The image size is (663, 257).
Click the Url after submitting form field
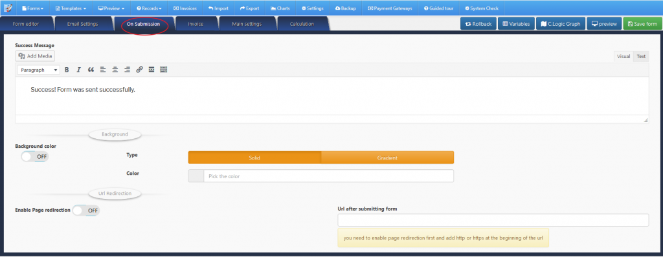click(x=493, y=220)
